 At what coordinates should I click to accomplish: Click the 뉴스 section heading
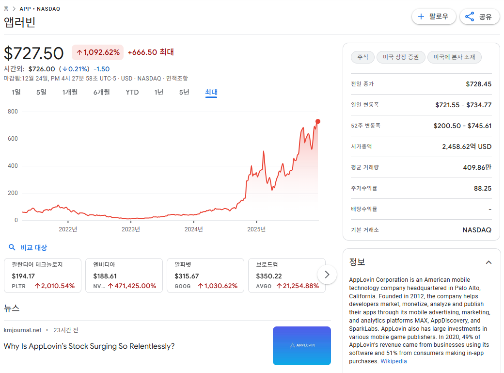click(12, 308)
